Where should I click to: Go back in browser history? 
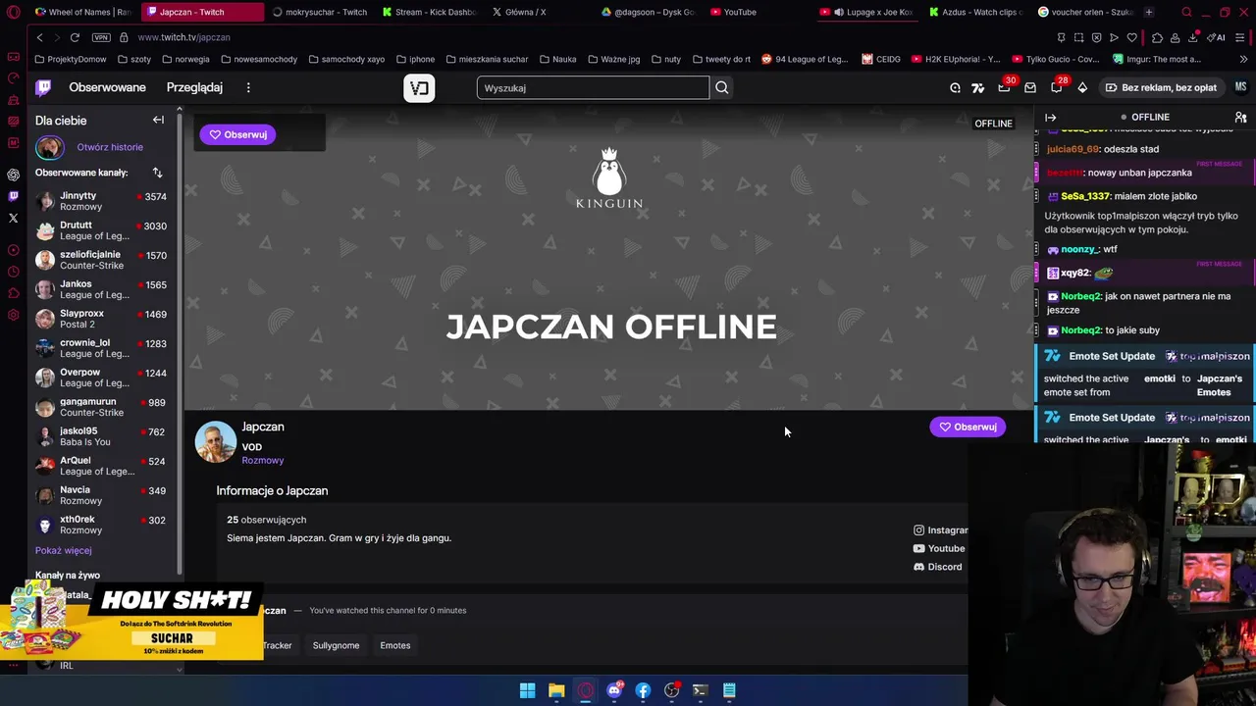tap(39, 37)
